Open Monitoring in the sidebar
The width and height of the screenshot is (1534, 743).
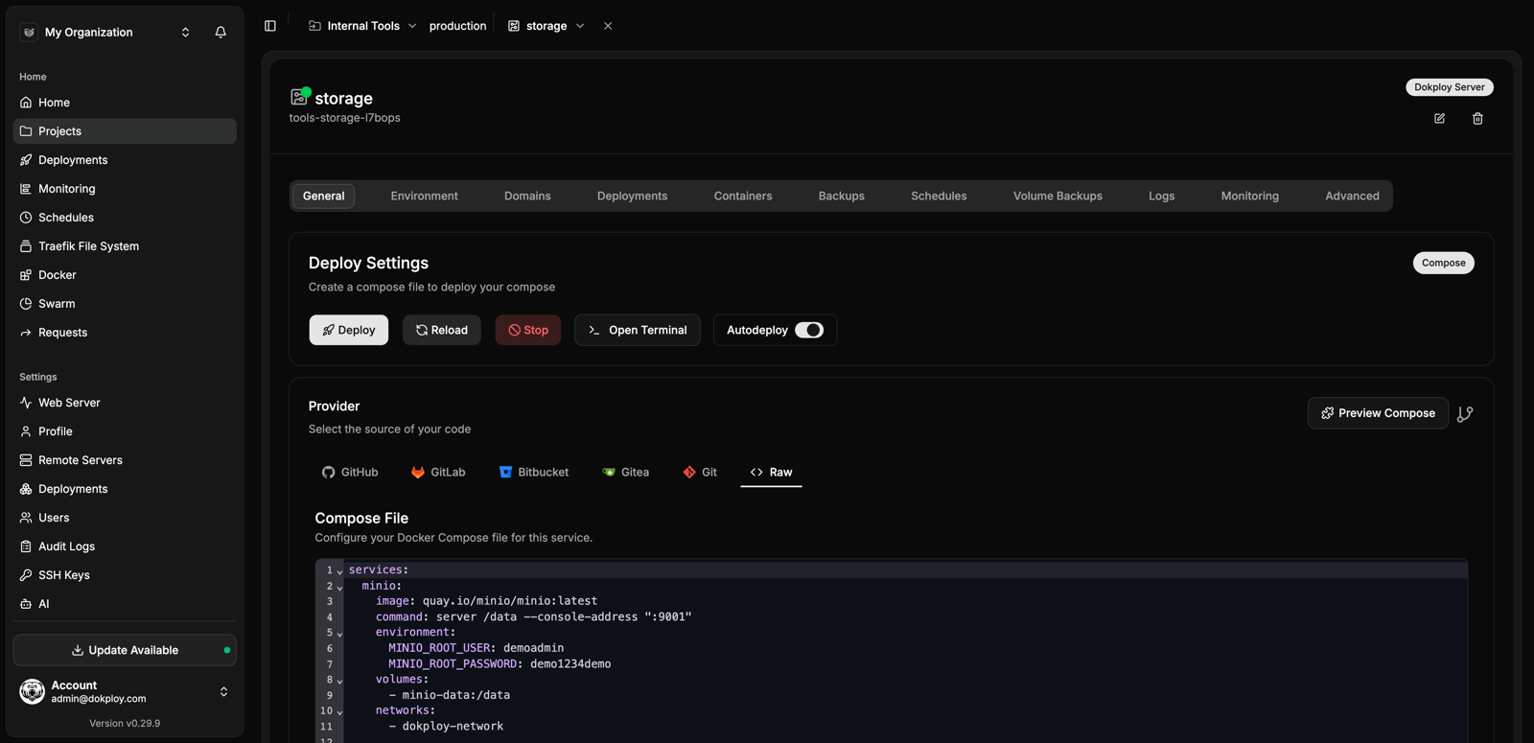point(125,189)
